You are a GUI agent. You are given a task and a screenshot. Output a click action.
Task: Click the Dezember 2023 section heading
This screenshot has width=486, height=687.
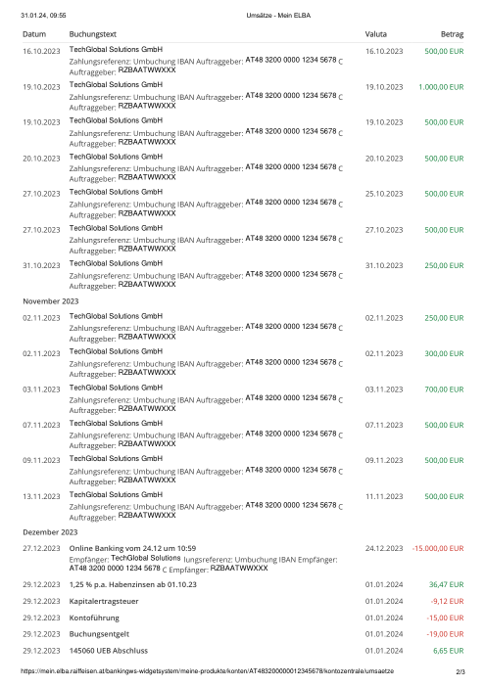click(x=50, y=532)
